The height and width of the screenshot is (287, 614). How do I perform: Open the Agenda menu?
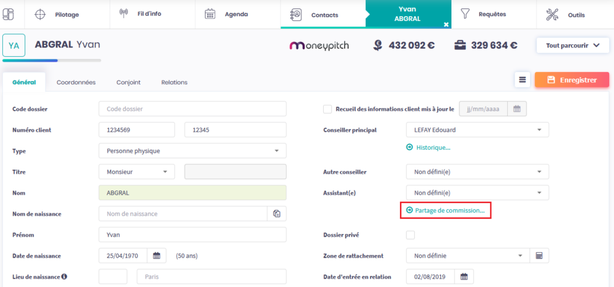click(226, 14)
